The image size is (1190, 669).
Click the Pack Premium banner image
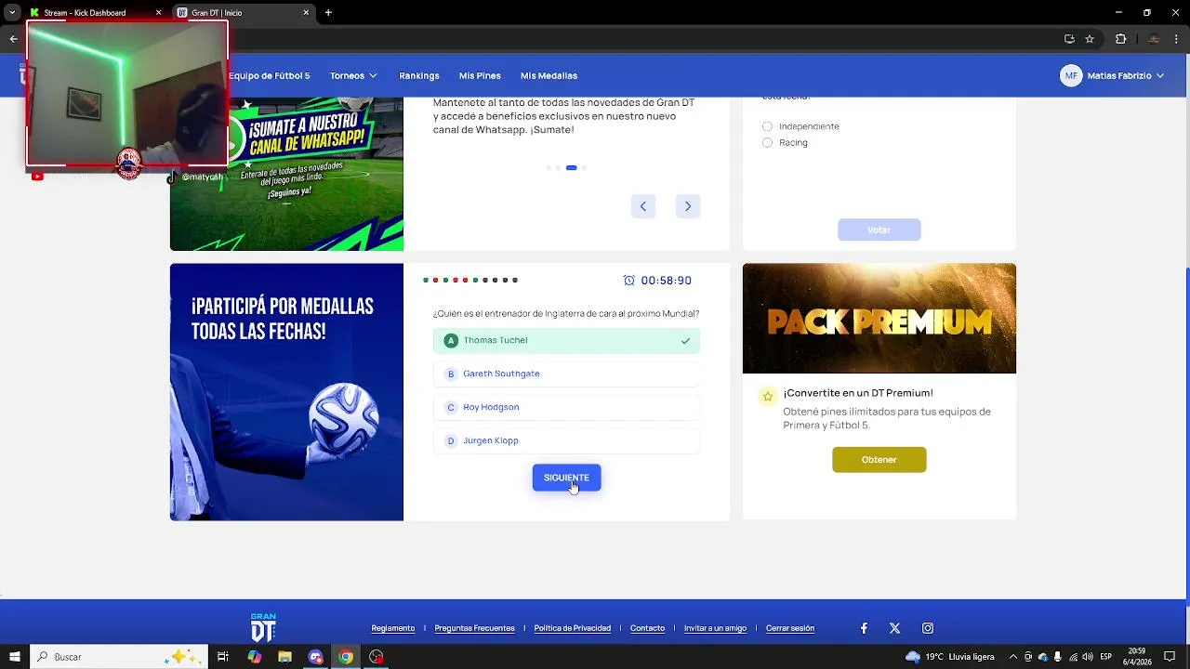879,318
